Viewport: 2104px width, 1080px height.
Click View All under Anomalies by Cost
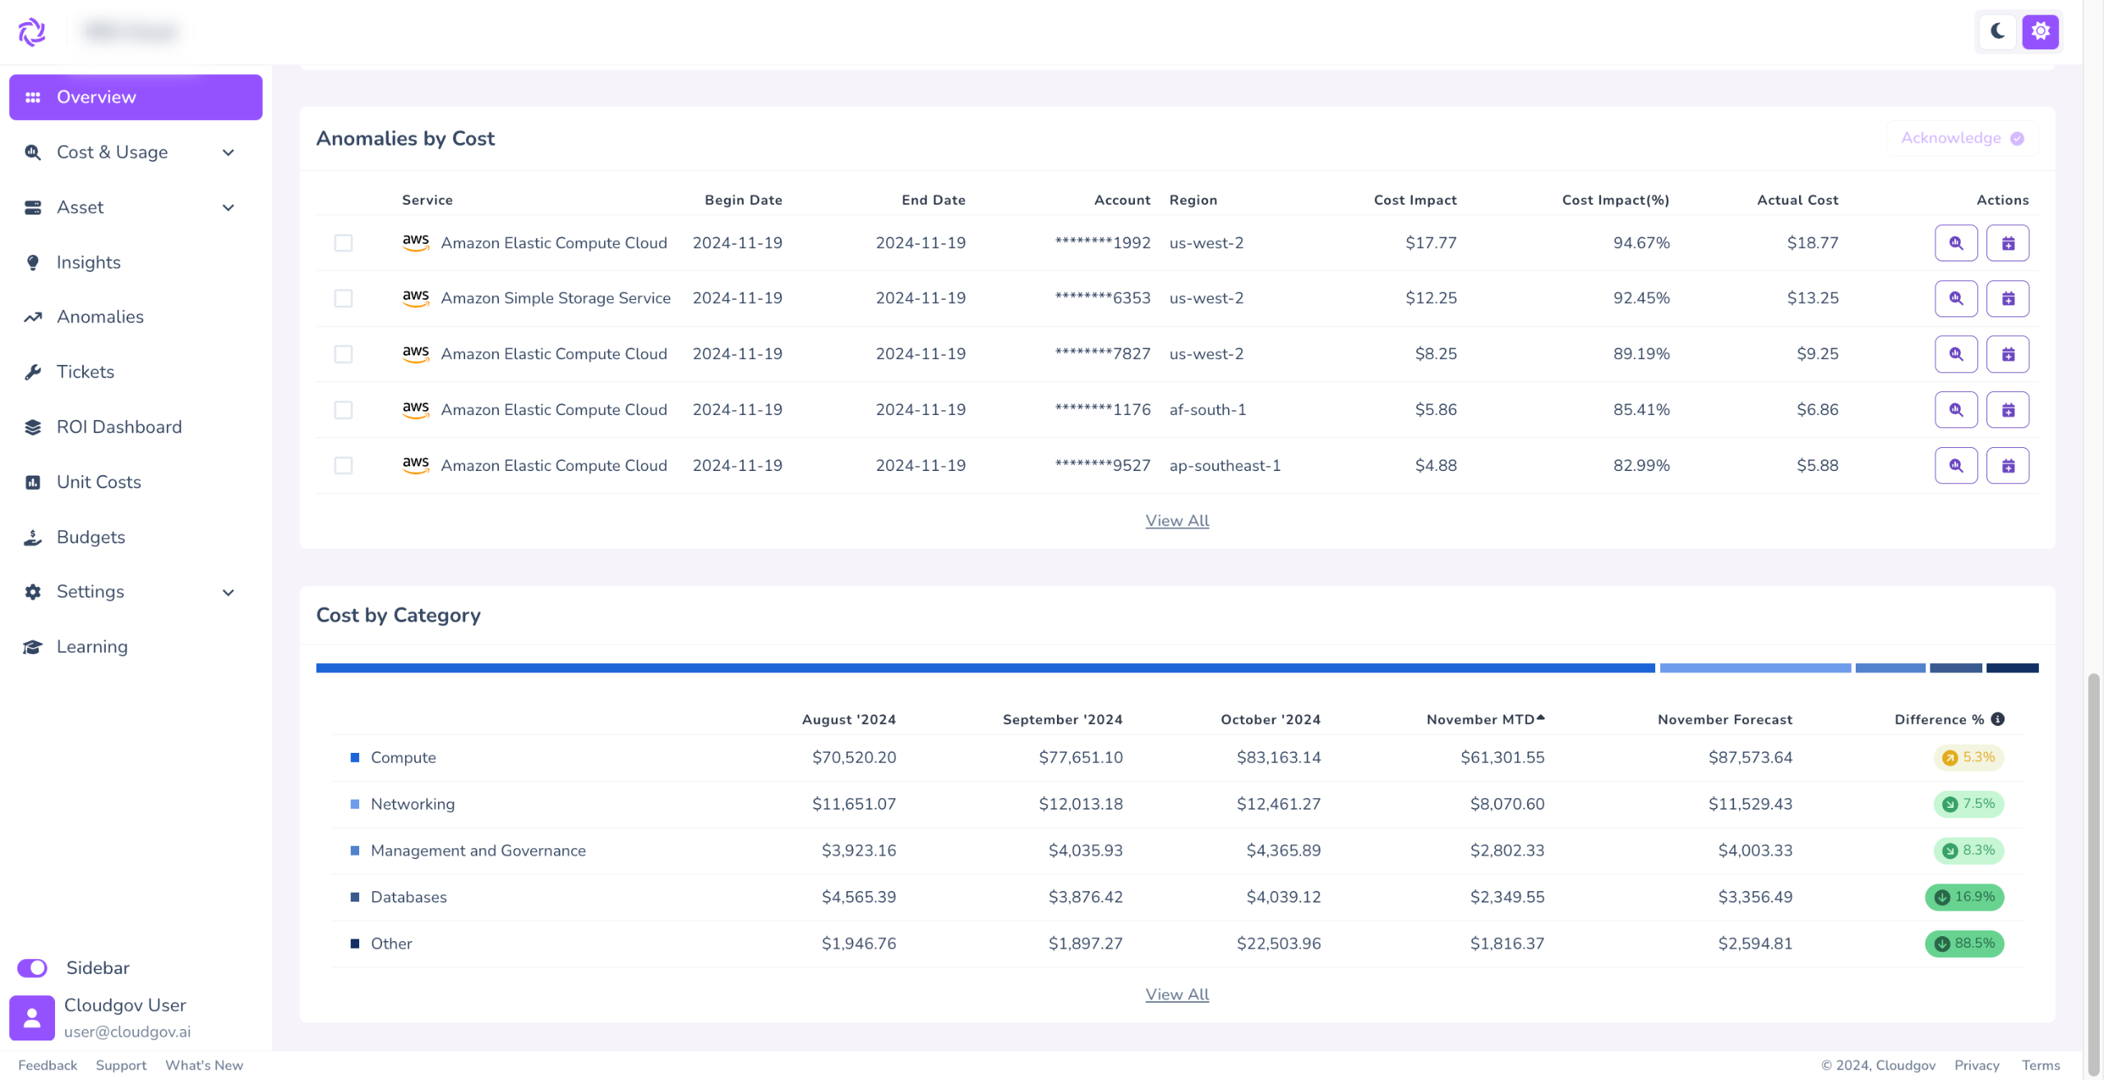(1177, 521)
